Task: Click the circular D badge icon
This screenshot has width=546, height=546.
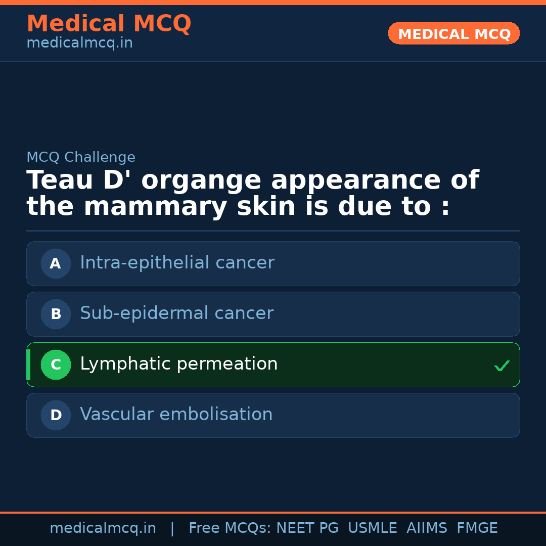Action: (56, 415)
